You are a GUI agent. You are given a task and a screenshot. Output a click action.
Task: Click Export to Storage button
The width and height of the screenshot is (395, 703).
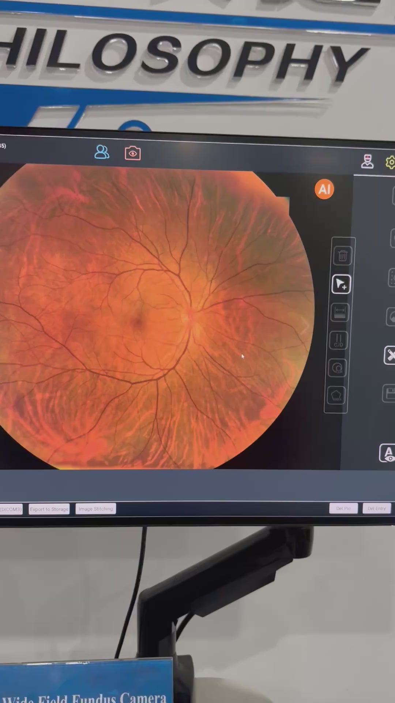[49, 509]
